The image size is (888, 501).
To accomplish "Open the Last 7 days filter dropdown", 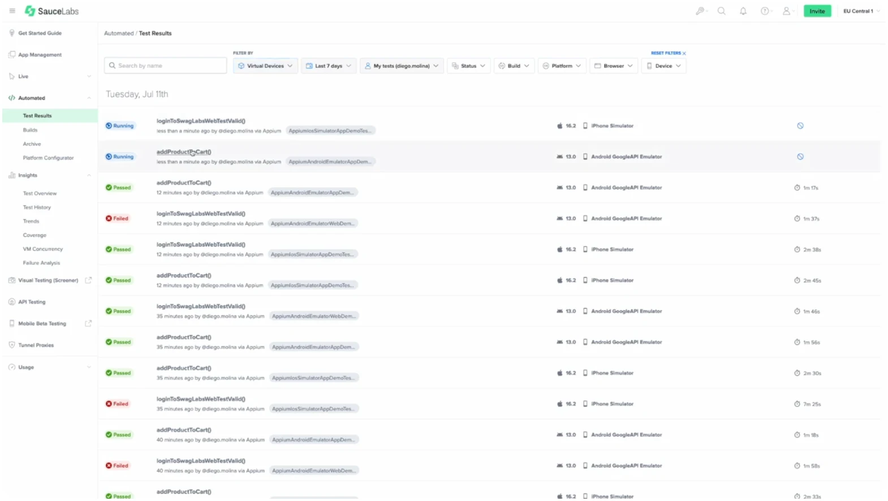I will pyautogui.click(x=329, y=66).
